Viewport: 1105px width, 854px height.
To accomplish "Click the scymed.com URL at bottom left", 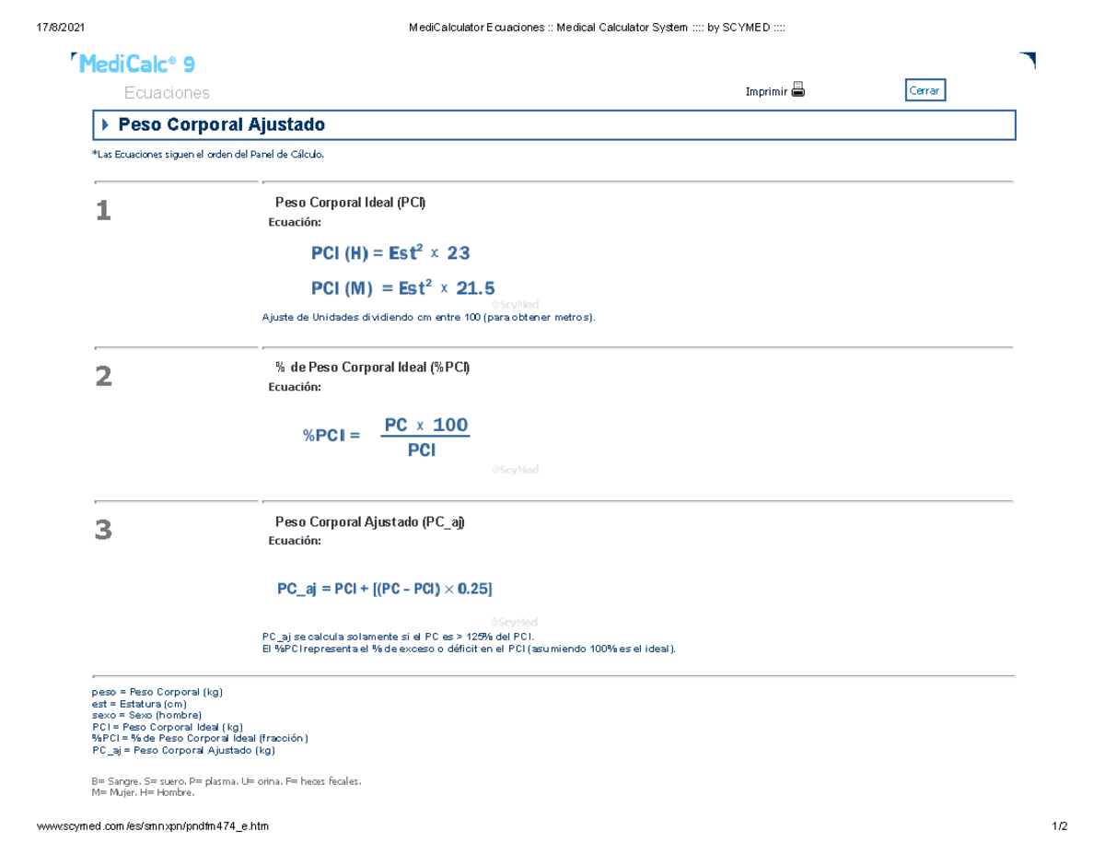I will click(x=154, y=826).
